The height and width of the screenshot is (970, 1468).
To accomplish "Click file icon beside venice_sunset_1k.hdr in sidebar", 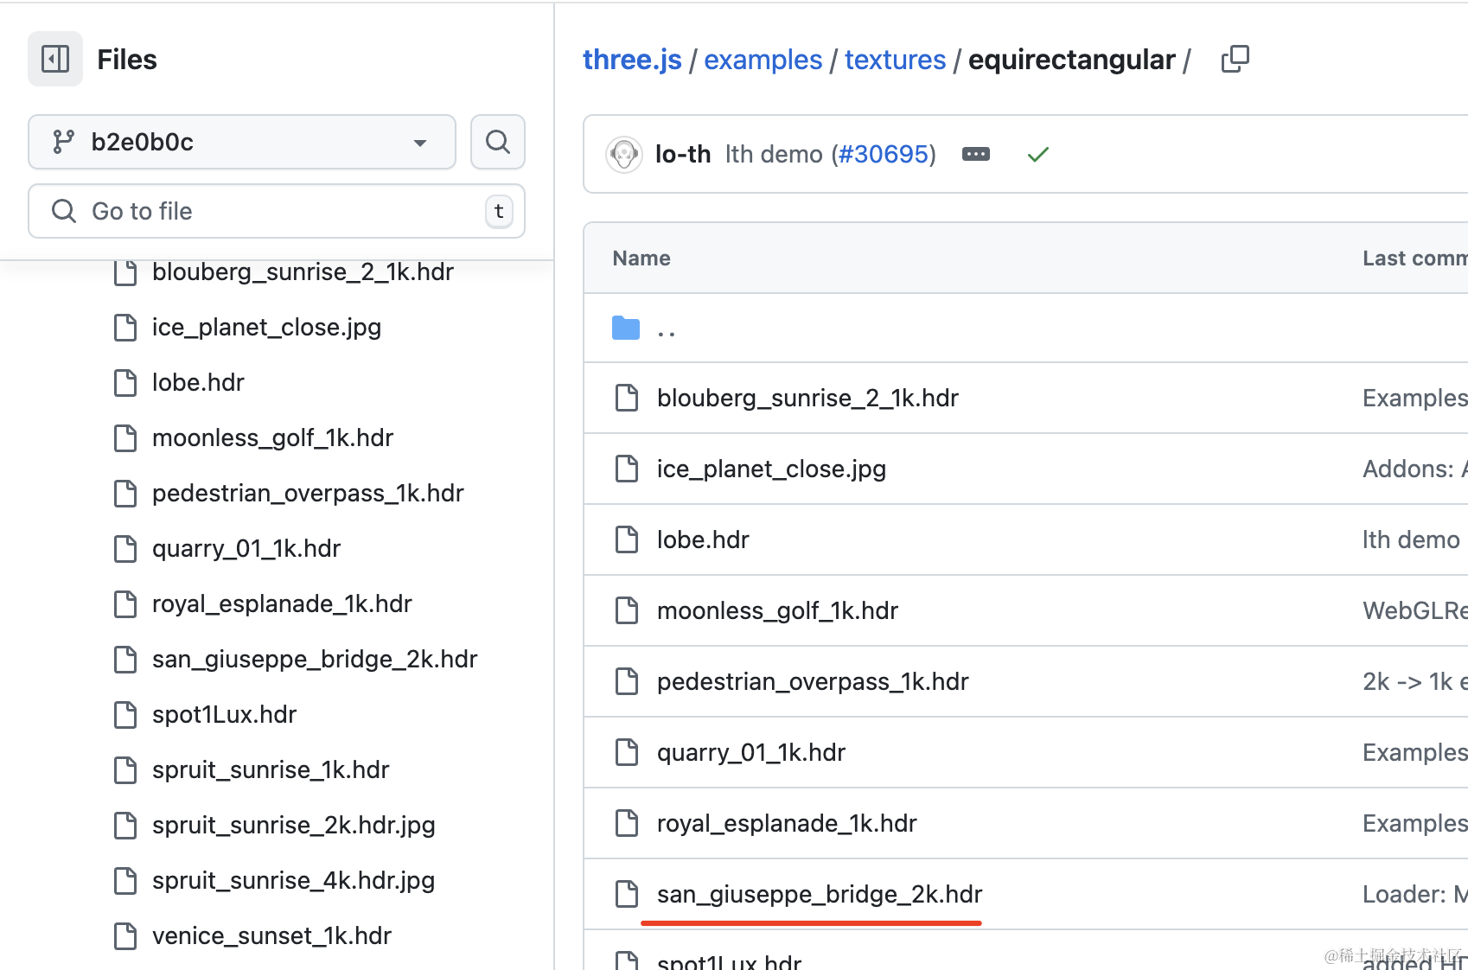I will coord(125,935).
